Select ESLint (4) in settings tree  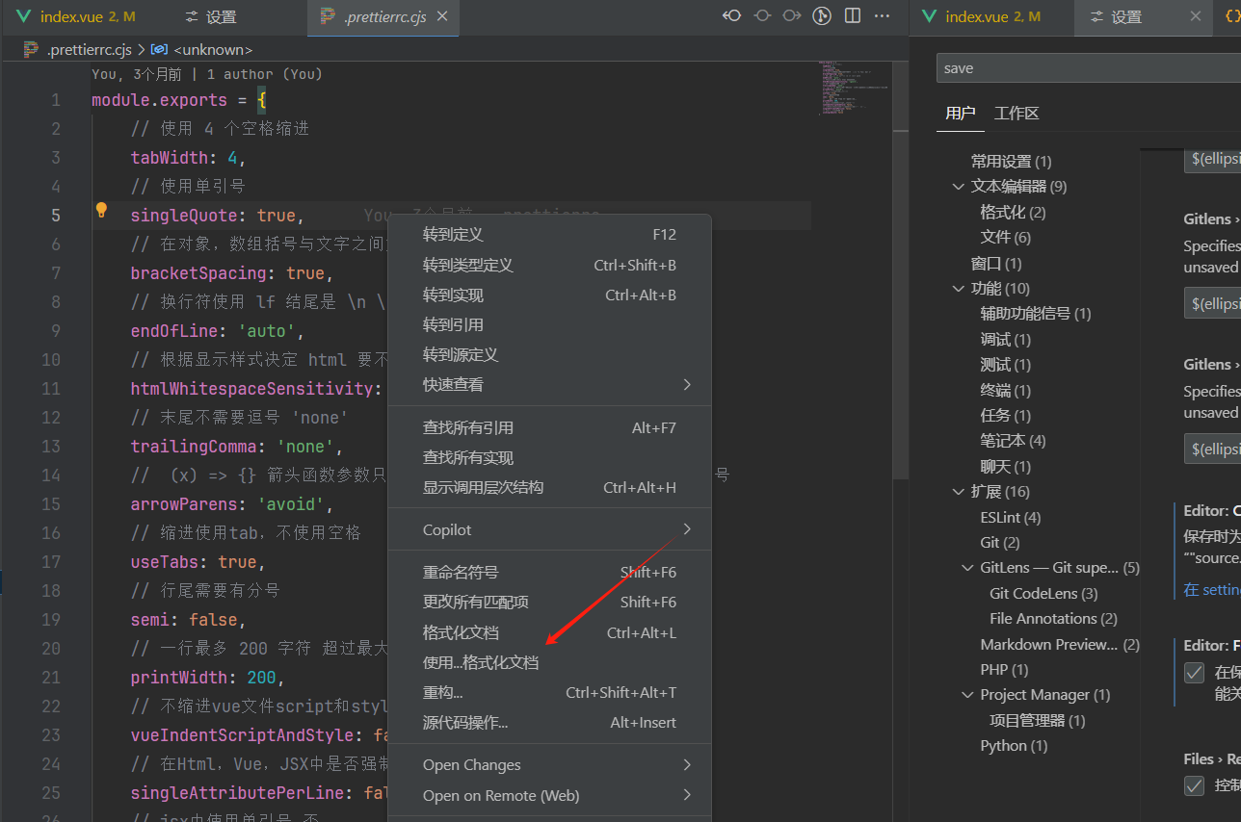pyautogui.click(x=1011, y=517)
